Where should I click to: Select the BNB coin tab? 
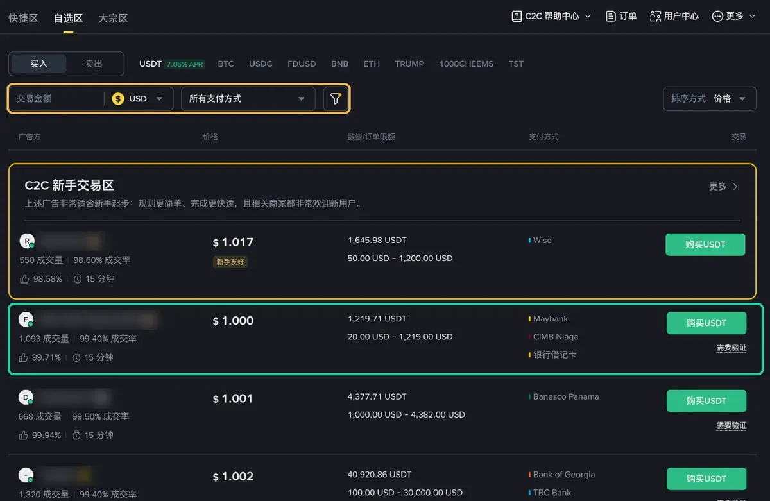click(x=339, y=64)
